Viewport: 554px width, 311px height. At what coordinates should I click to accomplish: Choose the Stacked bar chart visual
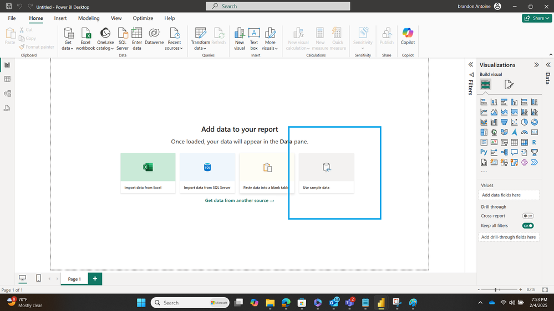(484, 102)
